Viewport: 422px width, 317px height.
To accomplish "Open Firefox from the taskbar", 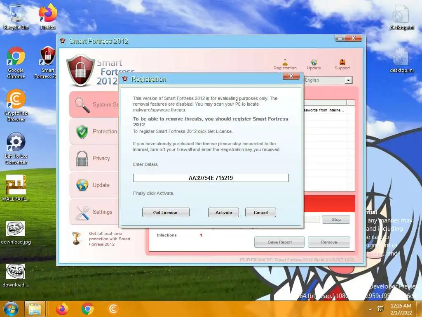I will coord(62,309).
